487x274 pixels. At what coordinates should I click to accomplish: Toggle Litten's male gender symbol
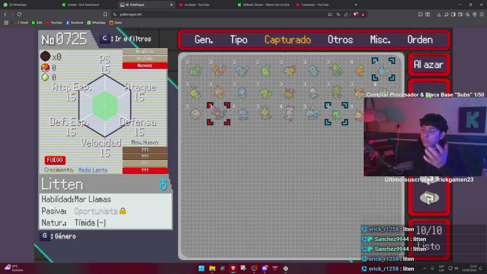pyautogui.click(x=163, y=185)
